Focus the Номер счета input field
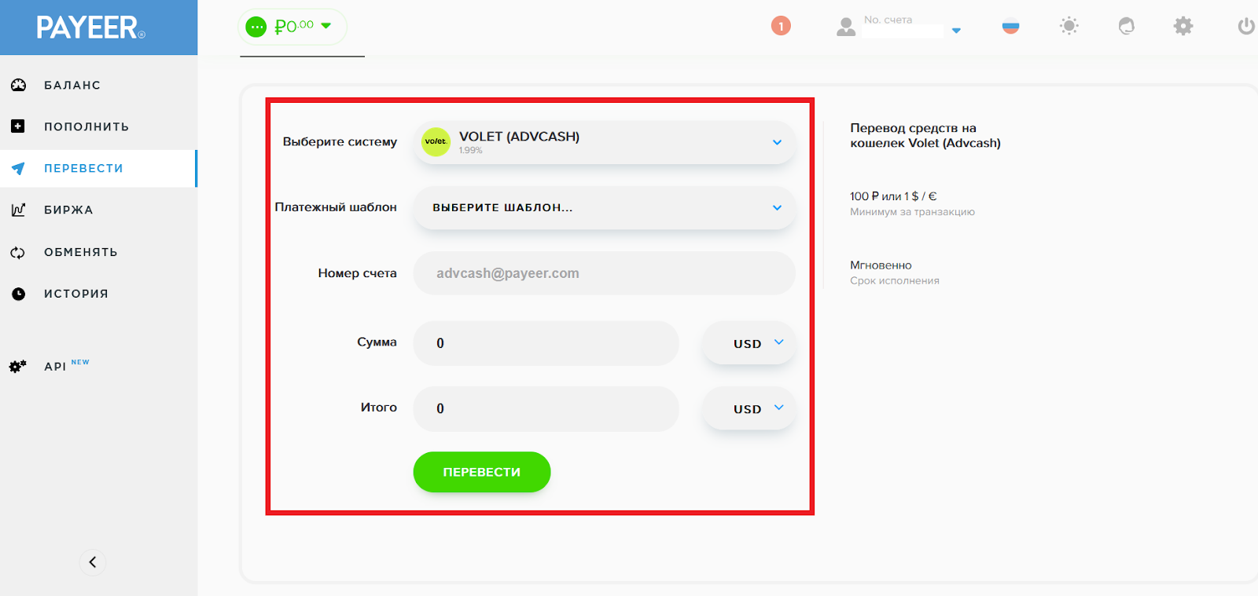Screen dimensions: 1258x596 click(604, 273)
